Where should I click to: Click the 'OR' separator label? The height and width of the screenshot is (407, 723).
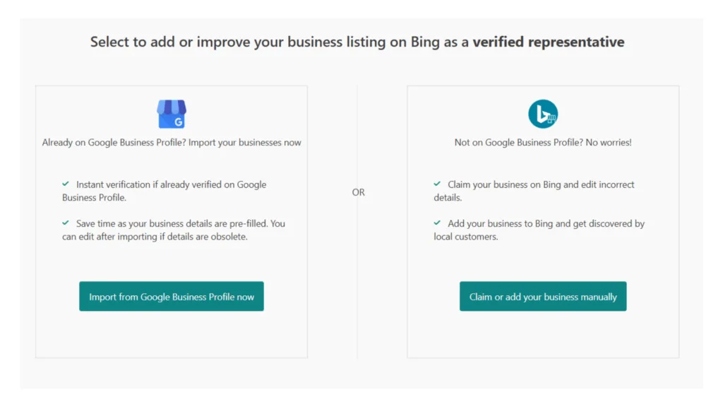click(358, 192)
